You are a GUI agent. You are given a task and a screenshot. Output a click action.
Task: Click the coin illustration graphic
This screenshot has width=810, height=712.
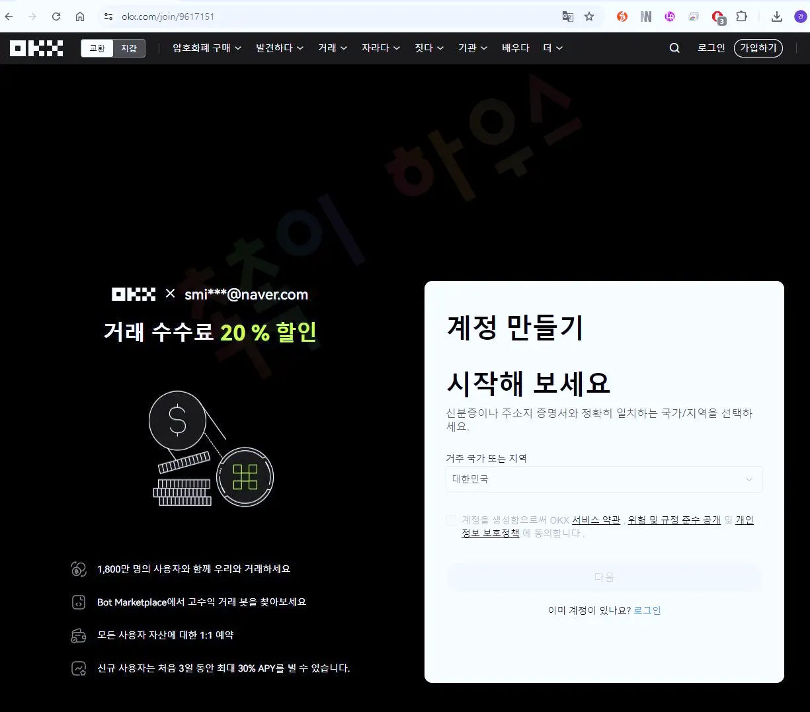click(212, 449)
